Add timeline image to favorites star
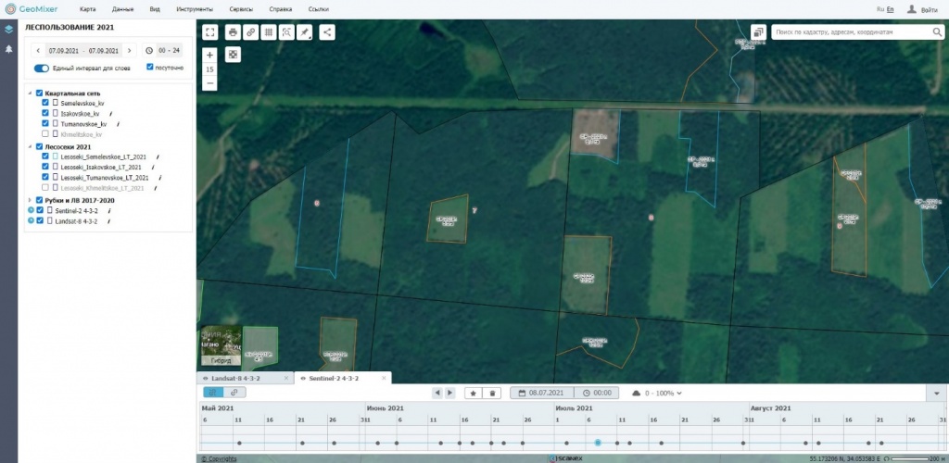Image resolution: width=949 pixels, height=463 pixels. coord(474,393)
